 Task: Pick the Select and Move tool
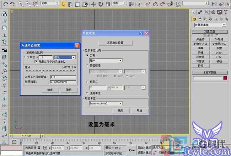click(93, 4)
